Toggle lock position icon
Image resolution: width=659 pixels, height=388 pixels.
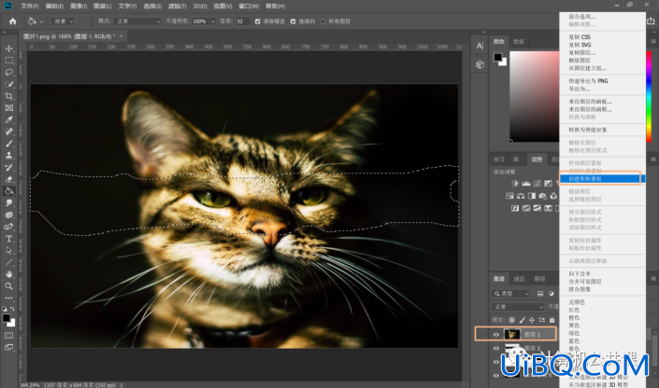532,320
